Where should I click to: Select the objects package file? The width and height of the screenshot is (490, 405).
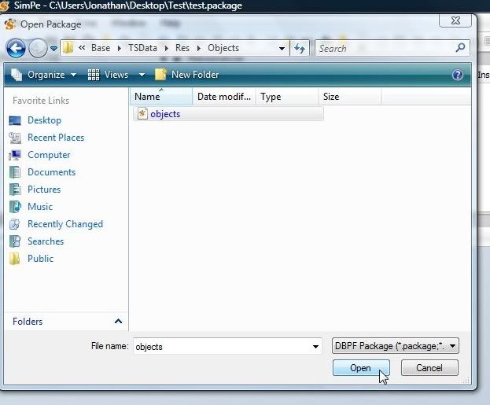click(228, 114)
